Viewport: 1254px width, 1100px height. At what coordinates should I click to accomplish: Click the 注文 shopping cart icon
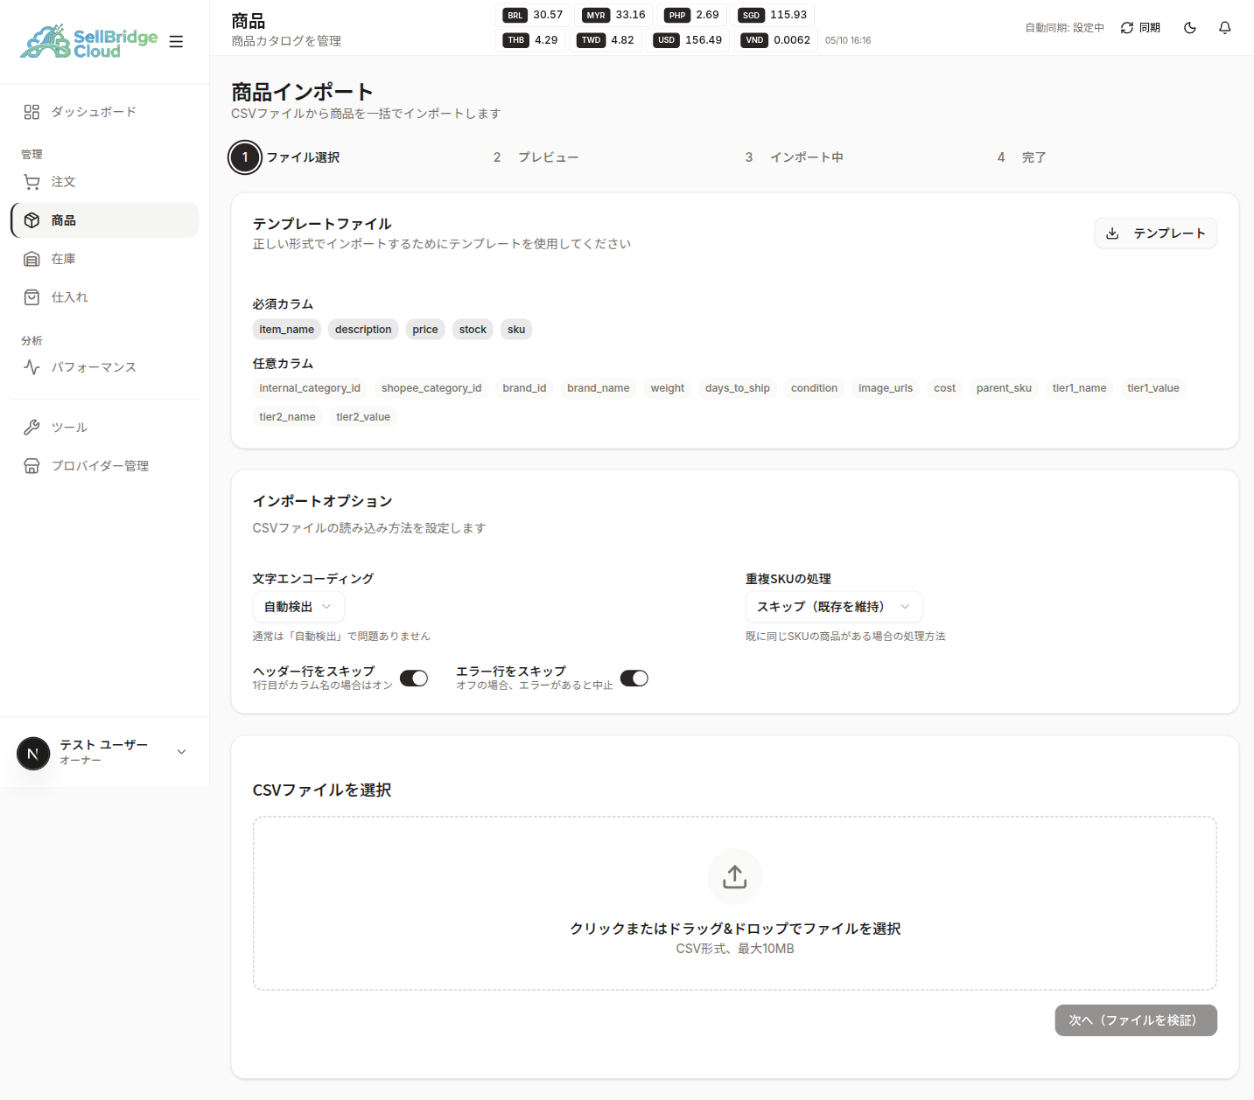32,182
